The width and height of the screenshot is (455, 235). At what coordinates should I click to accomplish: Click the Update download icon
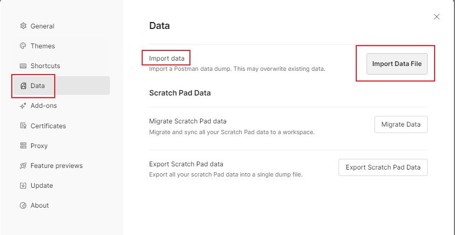(x=23, y=186)
